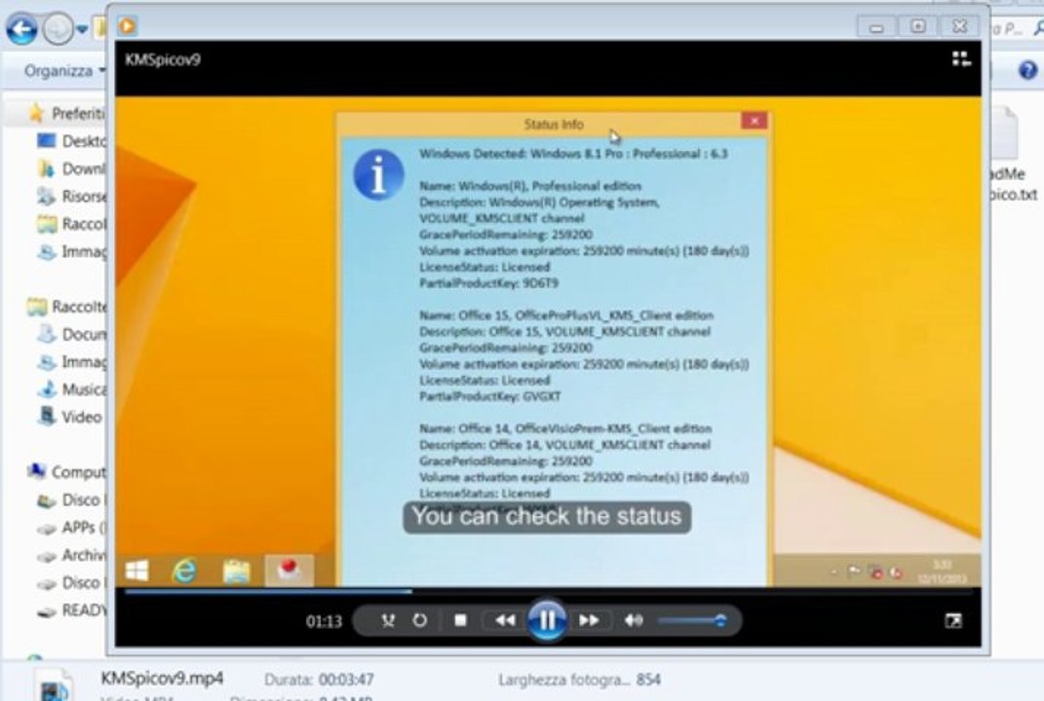Close the Status Info dialog in video
Viewport: 1044px width, 701px height.
754,121
